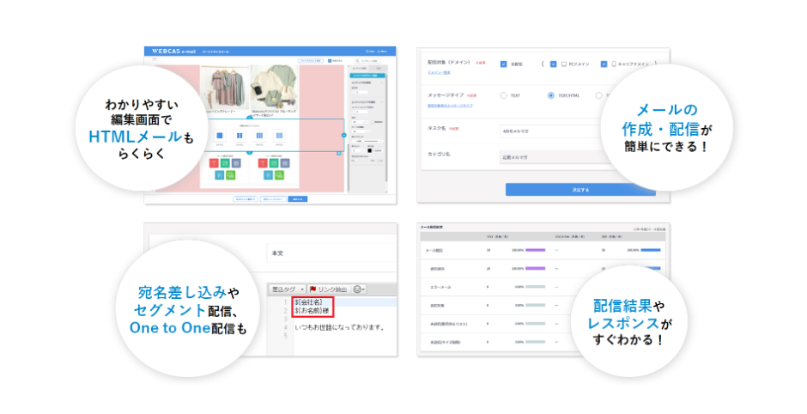The width and height of the screenshot is (807, 414).
Task: Open the カテゴリ名 dropdown 定期メルマガ
Action: point(549,157)
